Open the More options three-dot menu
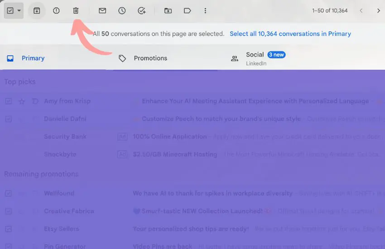The width and height of the screenshot is (385, 249). [205, 10]
